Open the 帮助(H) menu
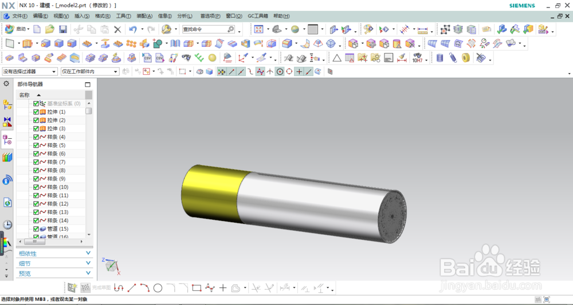 coord(281,16)
